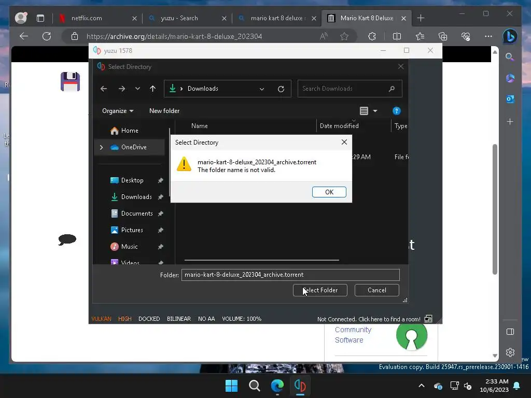Open the file dialog help icon
531x398 pixels.
396,111
